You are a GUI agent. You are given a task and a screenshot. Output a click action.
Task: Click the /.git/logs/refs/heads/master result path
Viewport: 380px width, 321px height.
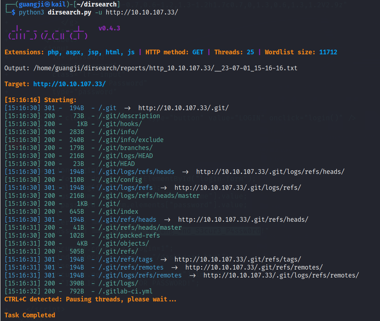[x=149, y=196]
